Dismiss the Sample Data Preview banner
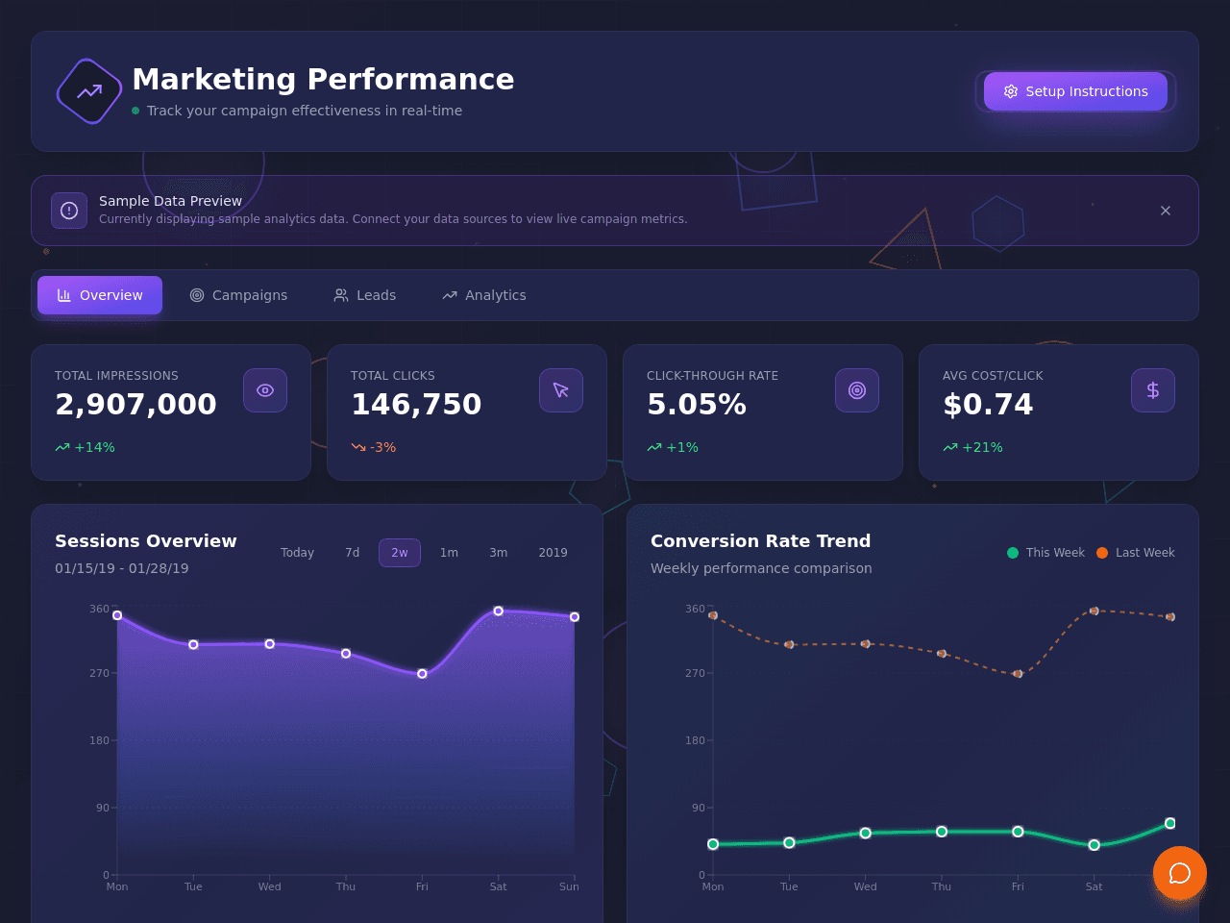This screenshot has width=1230, height=923. (x=1166, y=211)
